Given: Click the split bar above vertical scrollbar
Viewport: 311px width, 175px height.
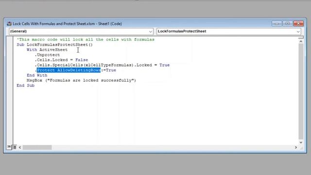Looking at the screenshot, I should pos(301,37).
